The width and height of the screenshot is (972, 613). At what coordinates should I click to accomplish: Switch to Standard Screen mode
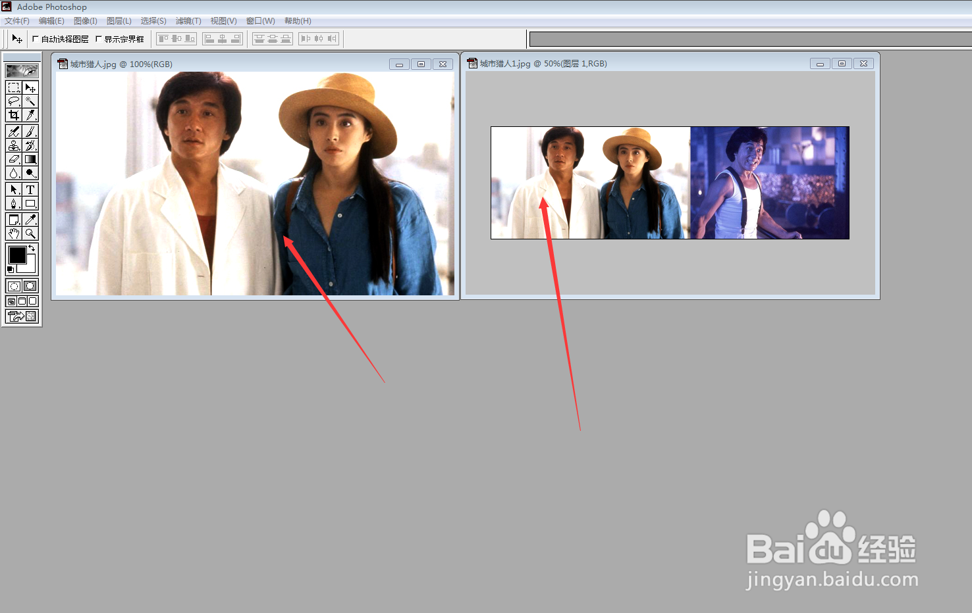click(x=11, y=301)
